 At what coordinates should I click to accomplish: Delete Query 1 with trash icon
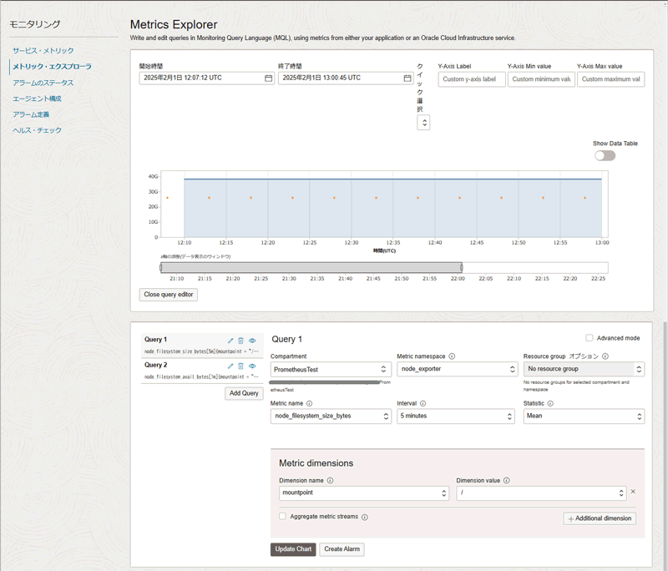tap(240, 341)
